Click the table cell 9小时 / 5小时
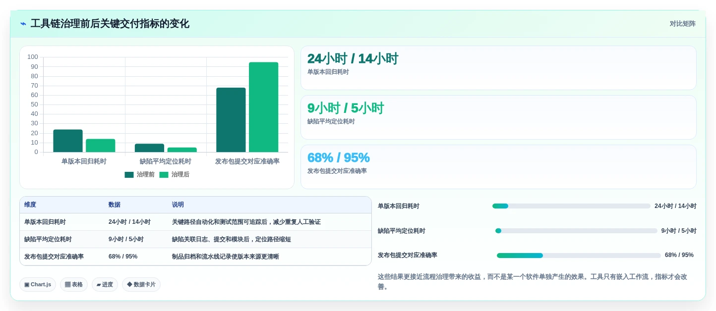This screenshot has height=311, width=716. pyautogui.click(x=126, y=240)
